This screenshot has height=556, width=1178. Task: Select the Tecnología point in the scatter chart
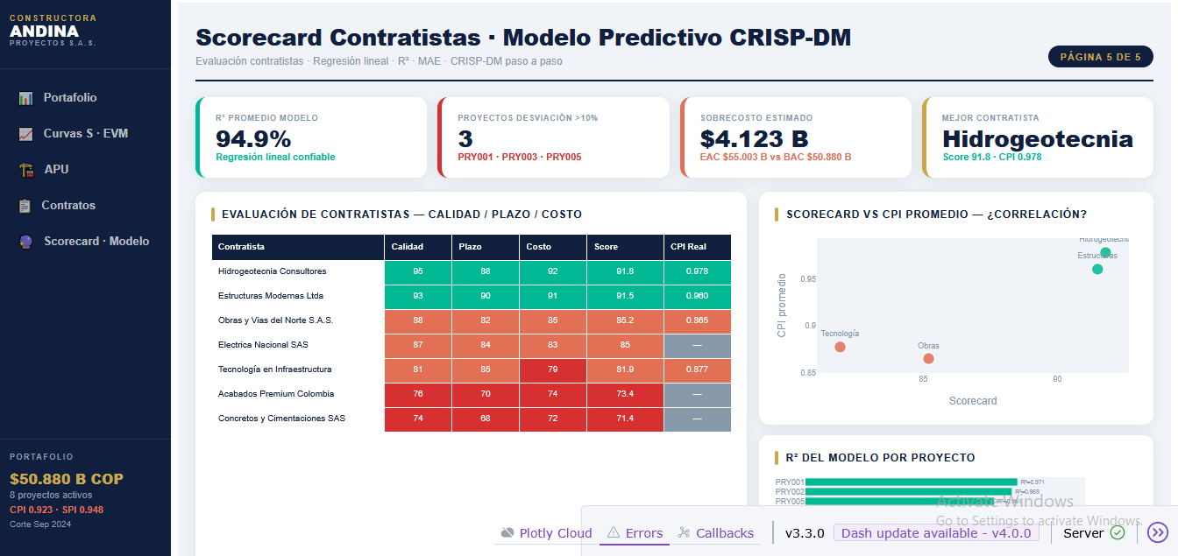(840, 346)
